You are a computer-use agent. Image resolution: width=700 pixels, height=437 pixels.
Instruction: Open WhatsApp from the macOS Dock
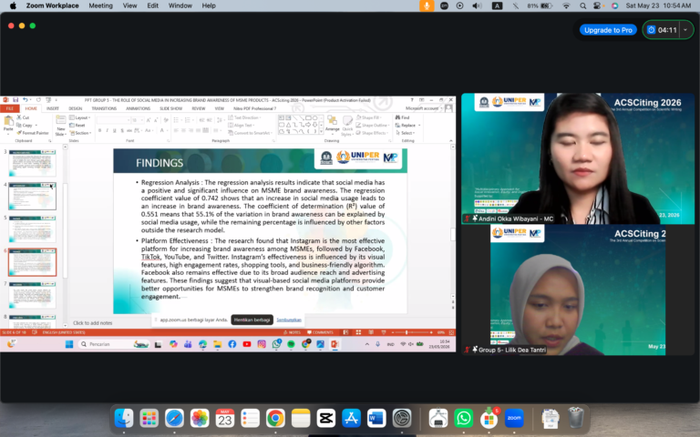pos(463,418)
